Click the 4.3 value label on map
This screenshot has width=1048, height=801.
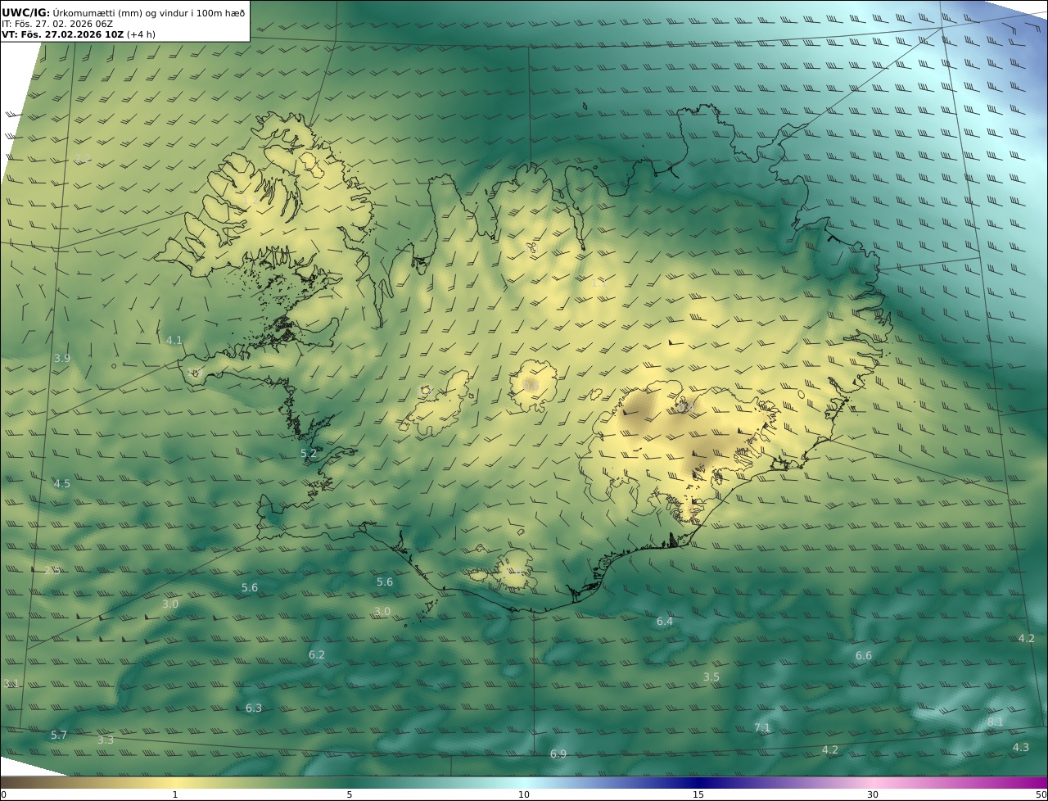[x=1021, y=747]
